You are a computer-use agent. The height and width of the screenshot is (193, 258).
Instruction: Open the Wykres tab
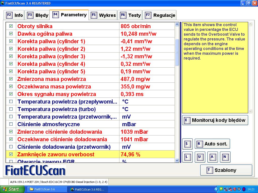[x=104, y=15]
